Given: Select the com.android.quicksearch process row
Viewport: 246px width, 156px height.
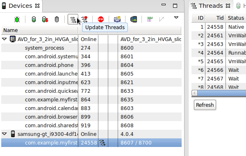Looking at the screenshot, I should tap(91, 91).
